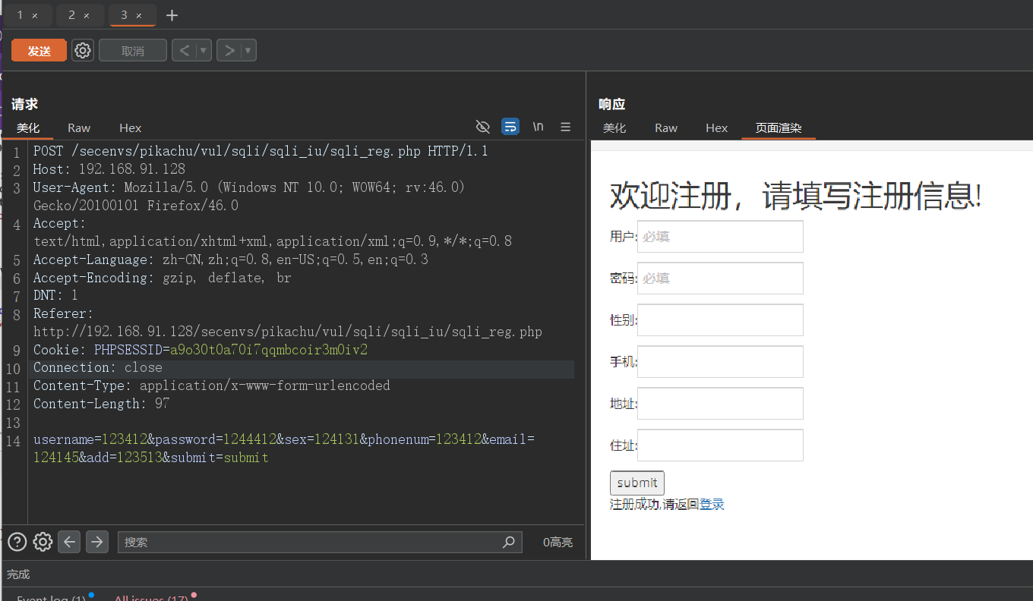Close Repeater tab 1
This screenshot has width=1033, height=601.
tap(35, 16)
